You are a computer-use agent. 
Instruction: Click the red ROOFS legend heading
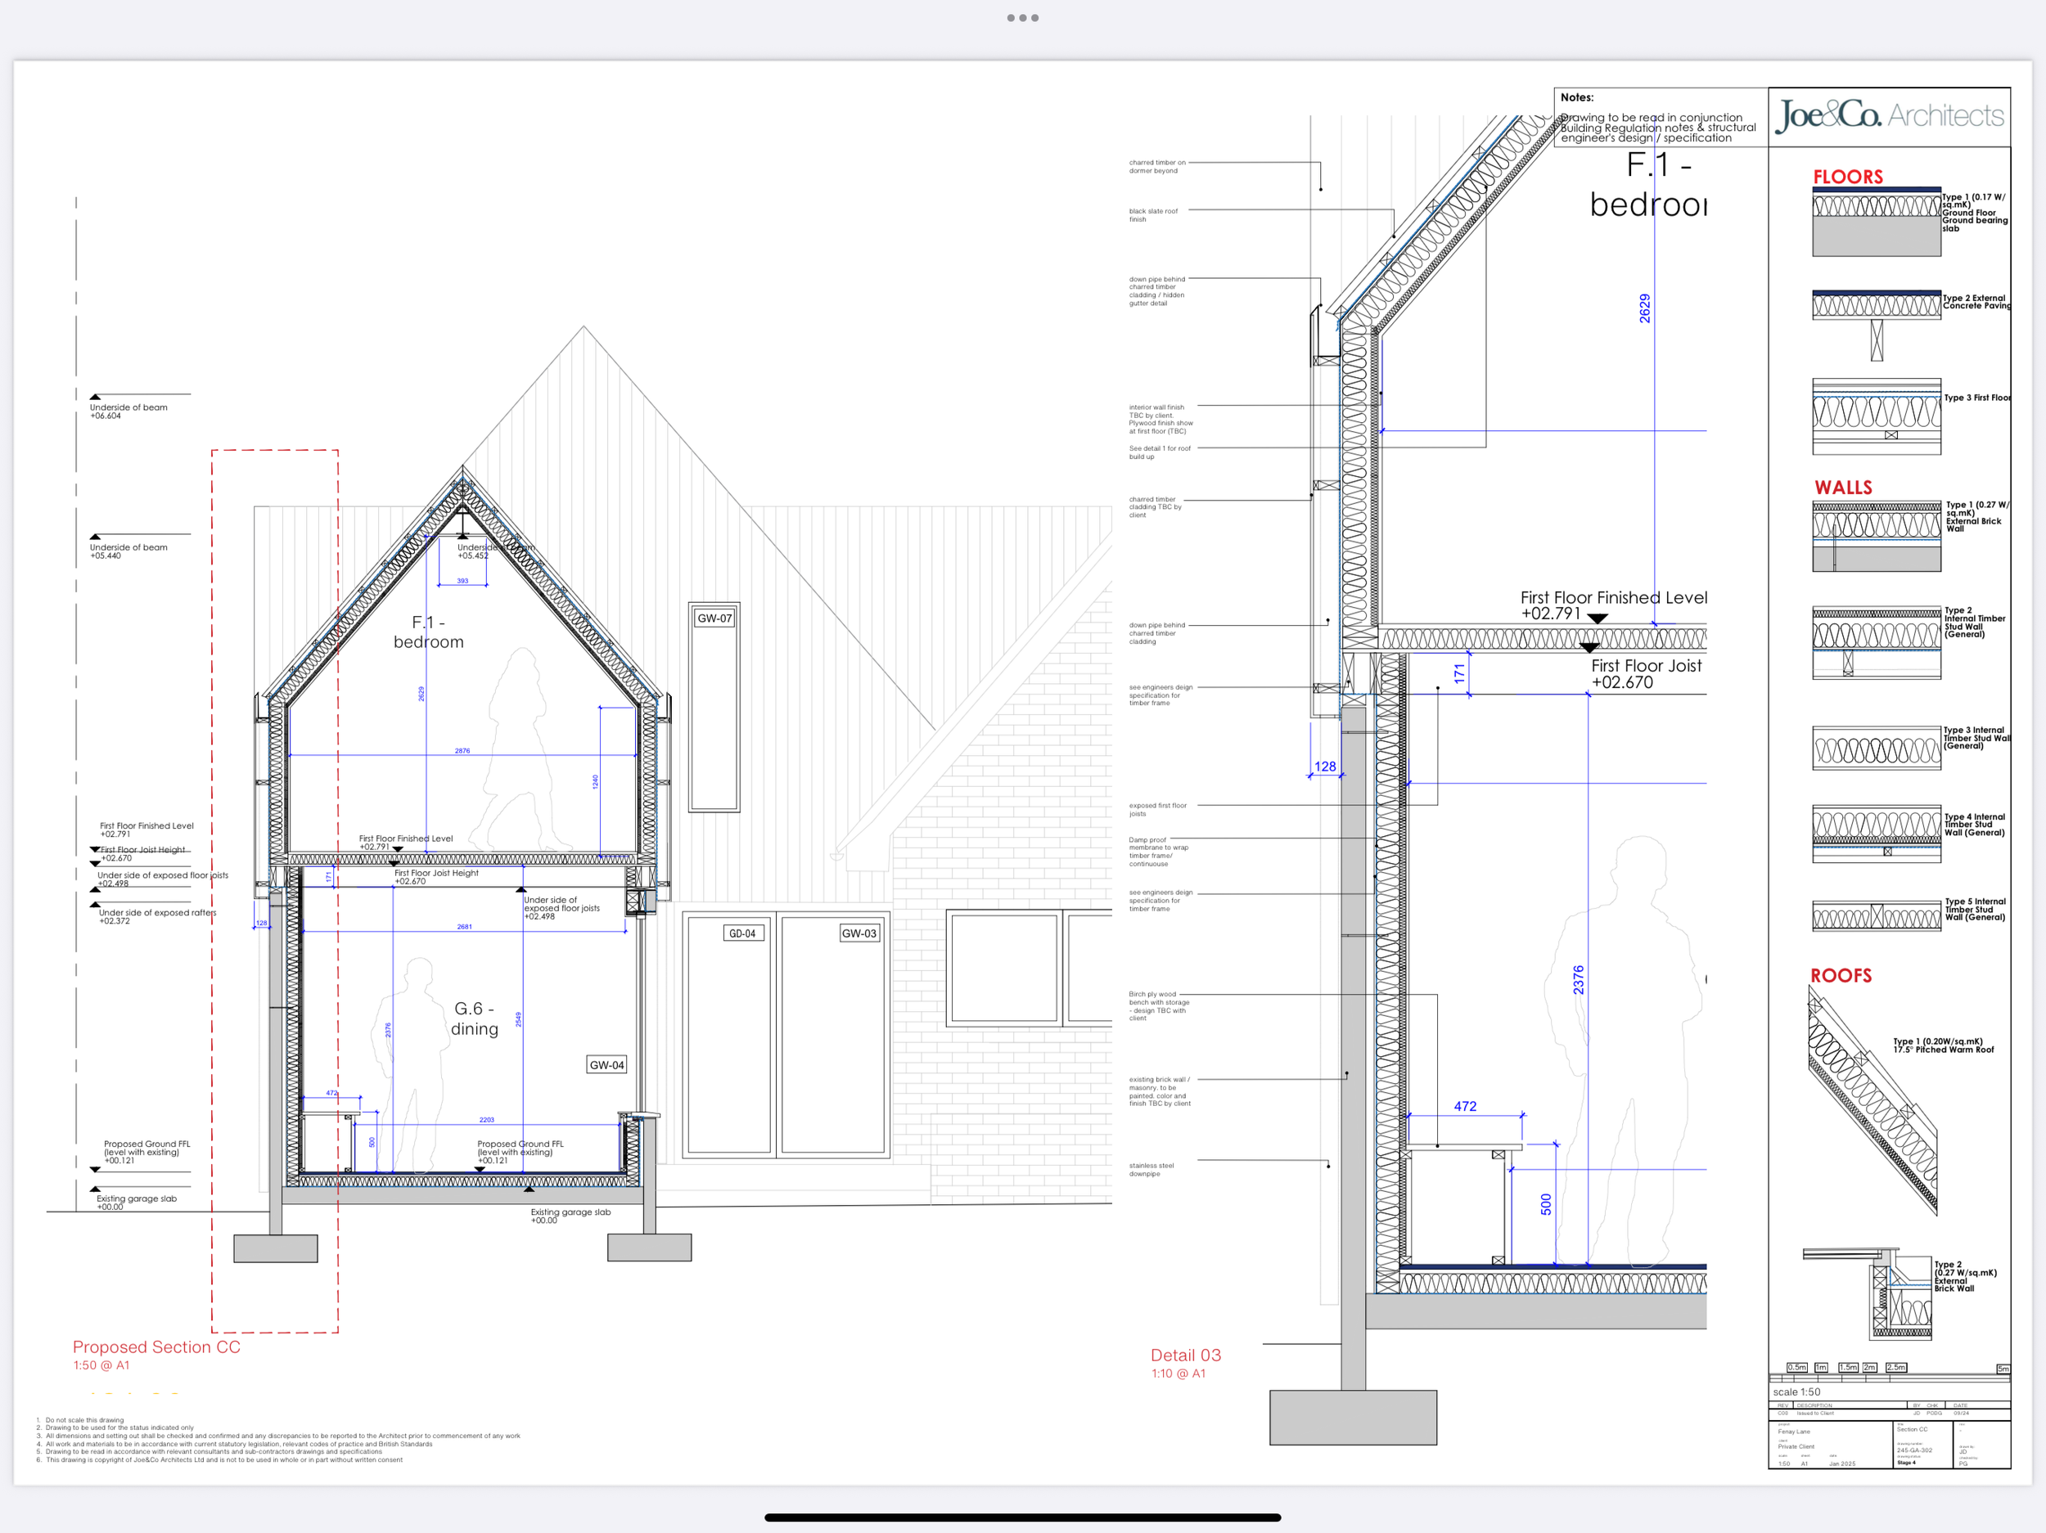[x=1841, y=975]
